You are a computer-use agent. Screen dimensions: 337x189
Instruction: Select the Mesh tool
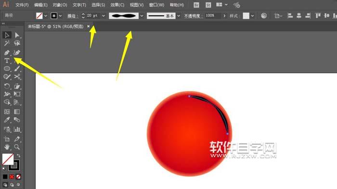coord(7,112)
